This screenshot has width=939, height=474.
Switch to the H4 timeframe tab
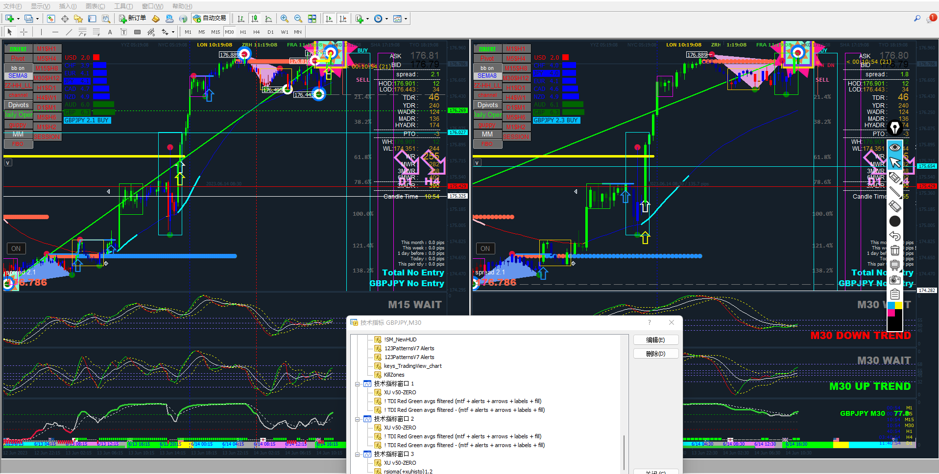tap(256, 32)
